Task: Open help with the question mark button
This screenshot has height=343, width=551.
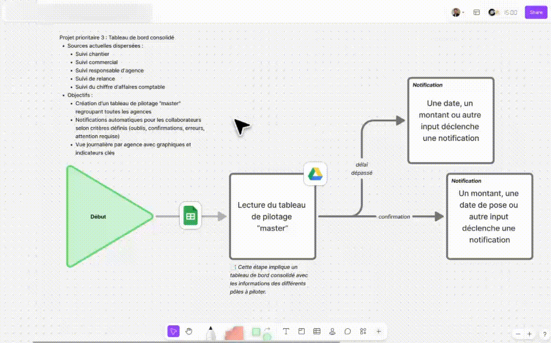Action: point(544,333)
